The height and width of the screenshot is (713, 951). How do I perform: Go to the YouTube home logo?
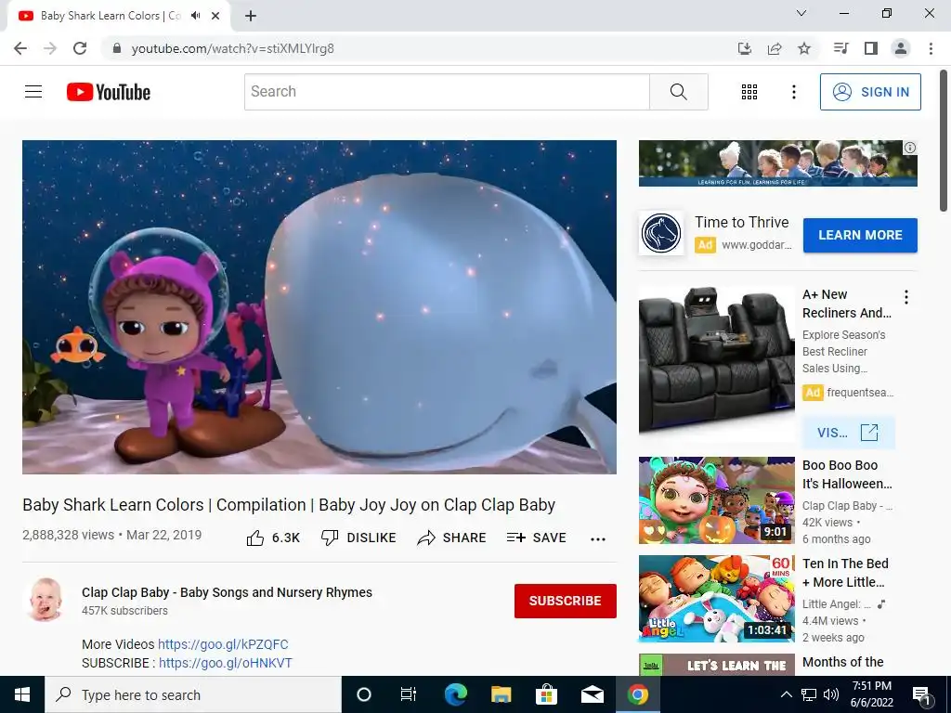(x=108, y=92)
